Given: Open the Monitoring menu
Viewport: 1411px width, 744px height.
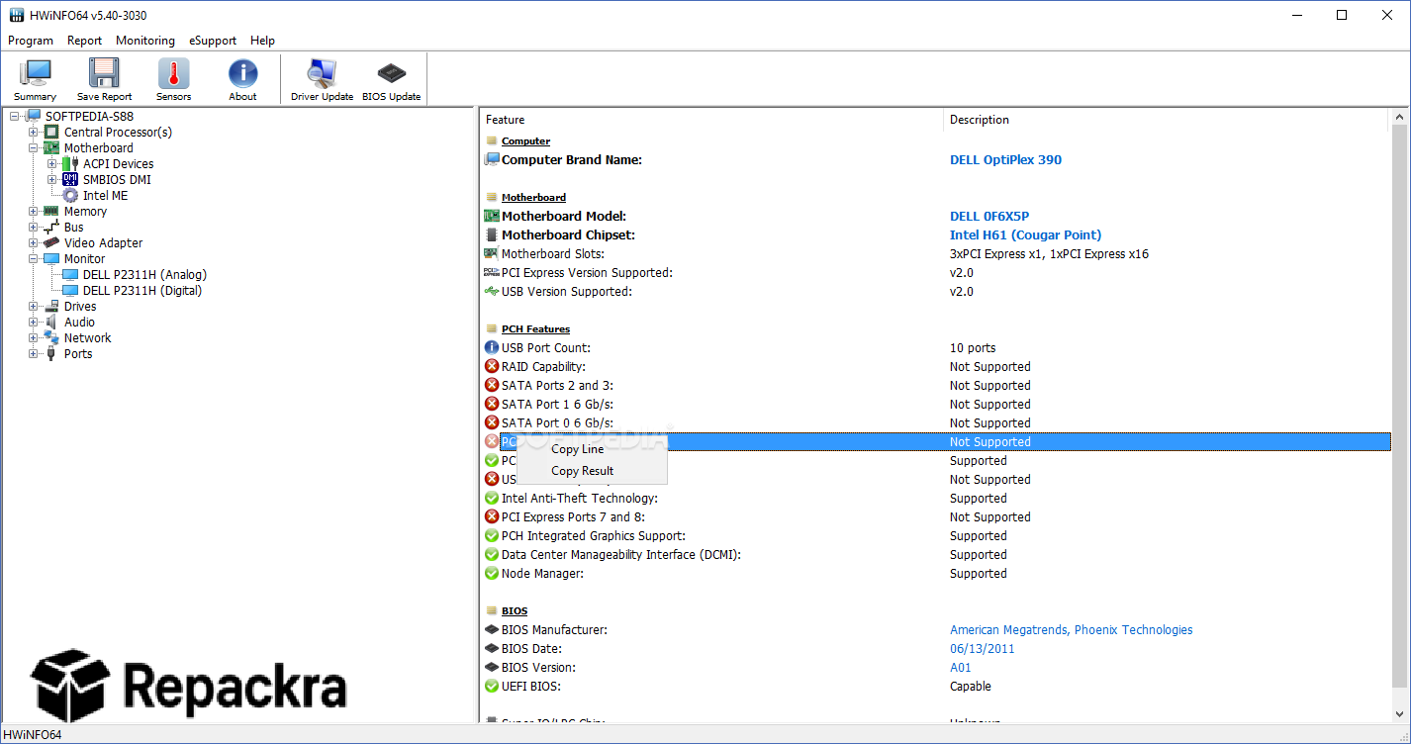Looking at the screenshot, I should tap(145, 41).
